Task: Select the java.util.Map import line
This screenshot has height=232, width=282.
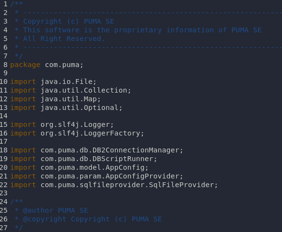Action: click(55, 99)
